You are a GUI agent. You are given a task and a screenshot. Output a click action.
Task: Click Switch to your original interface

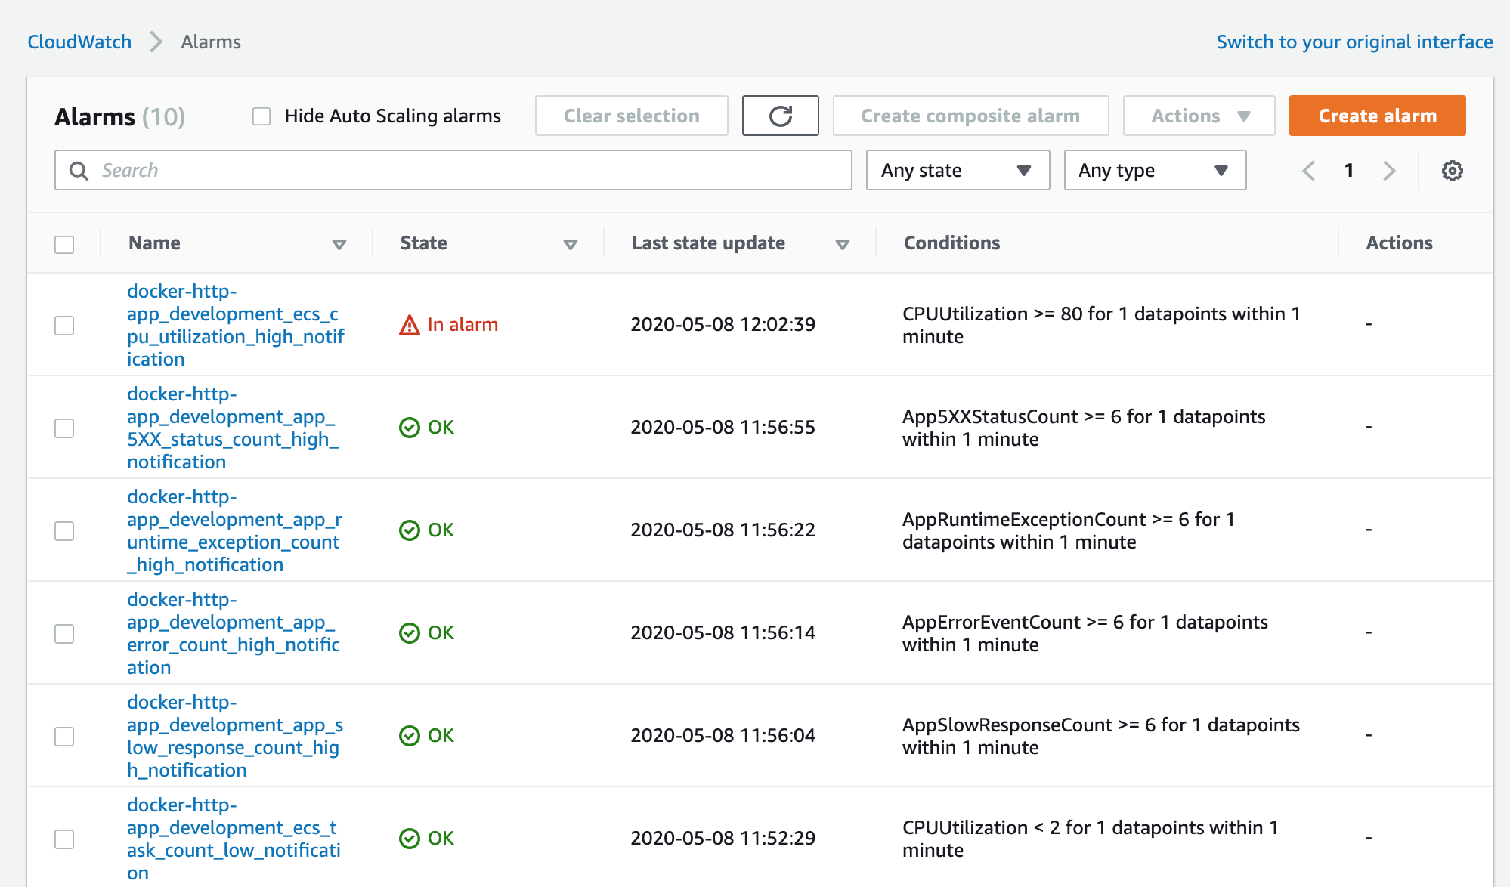coord(1354,42)
